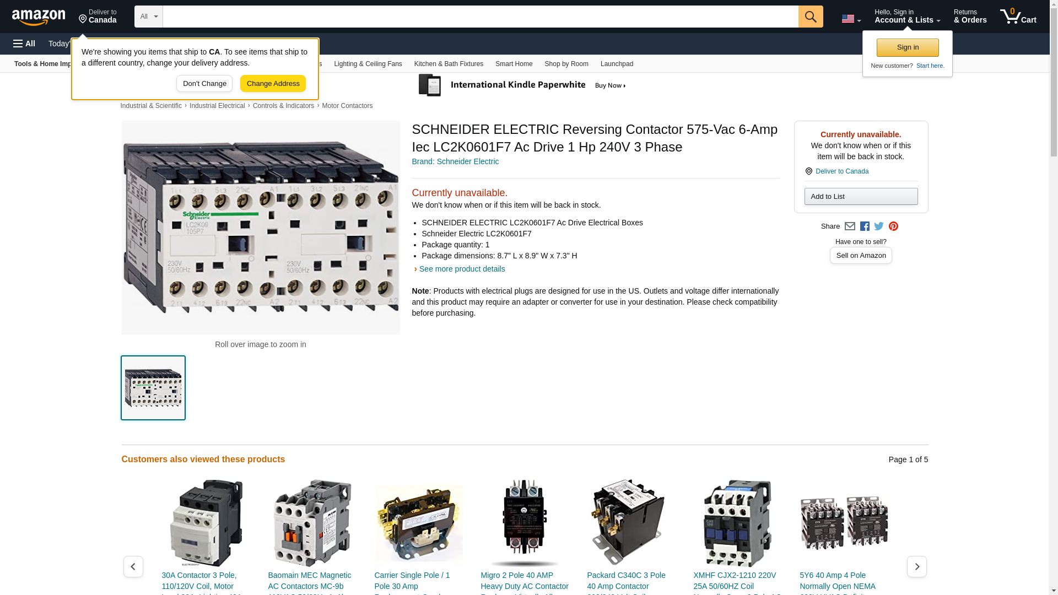Viewport: 1058px width, 595px height.
Task: Share on Facebook icon
Action: [865, 226]
